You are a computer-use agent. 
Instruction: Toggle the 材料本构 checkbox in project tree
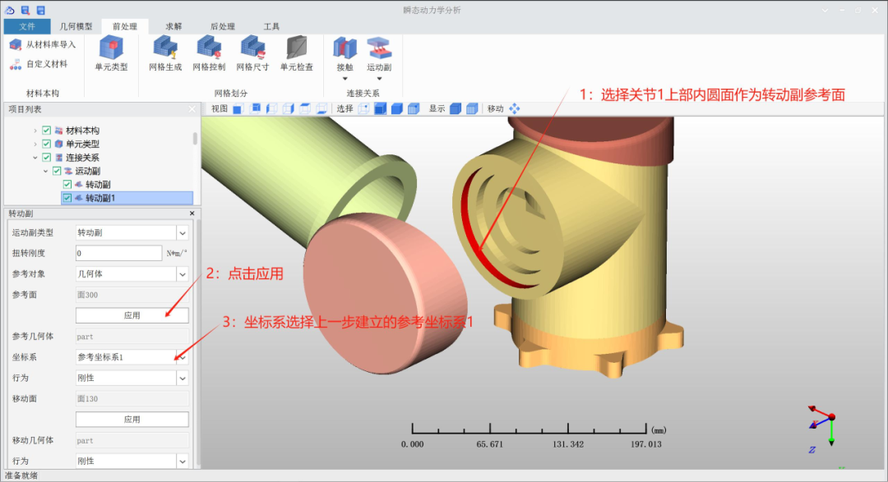(46, 131)
